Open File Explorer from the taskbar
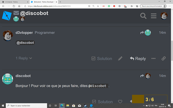This screenshot has height=108, width=173. click(68, 105)
